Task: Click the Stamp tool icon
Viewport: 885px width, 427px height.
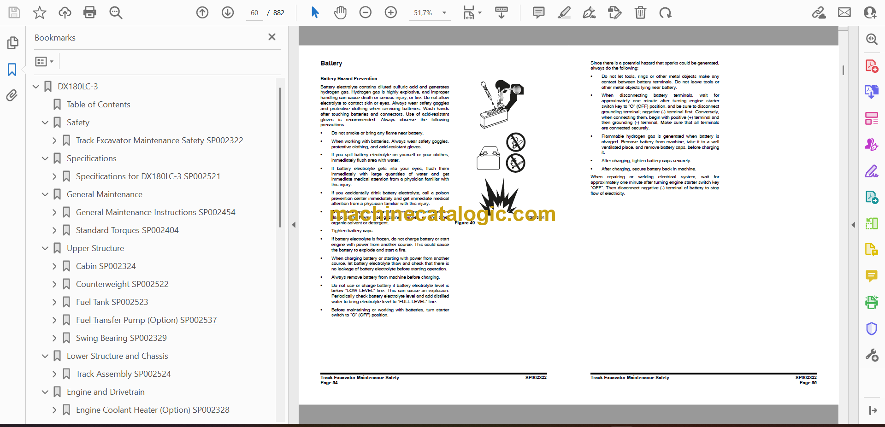Action: tap(615, 12)
